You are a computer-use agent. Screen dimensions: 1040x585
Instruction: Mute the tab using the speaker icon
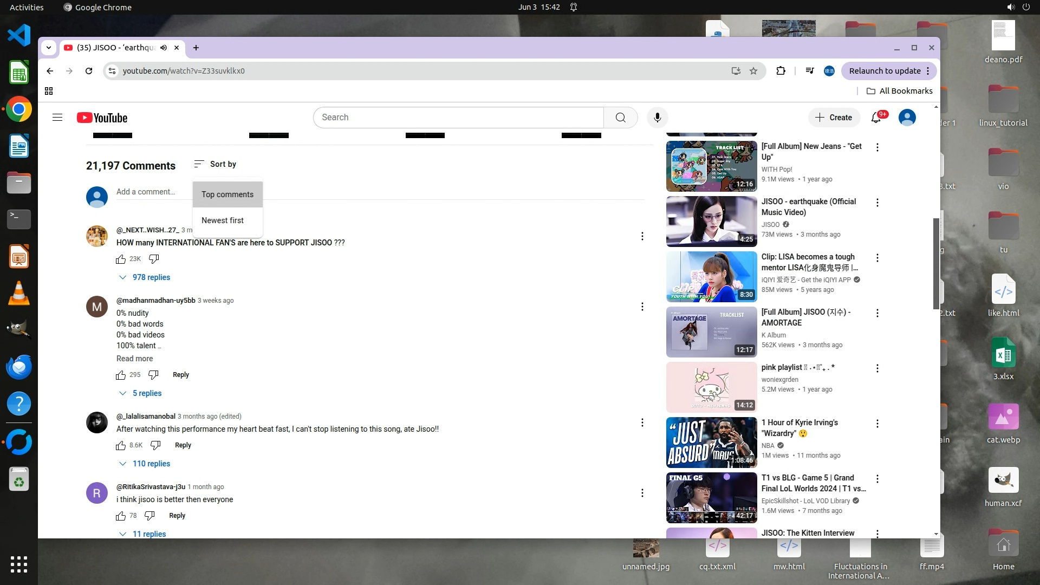(x=164, y=48)
